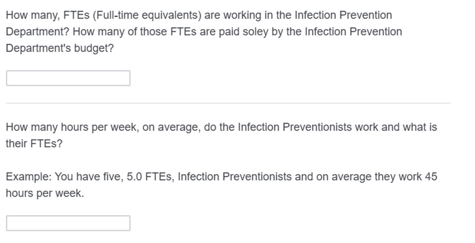
Task: Click the line ending 'Department's budget?'
Action: 60,48
